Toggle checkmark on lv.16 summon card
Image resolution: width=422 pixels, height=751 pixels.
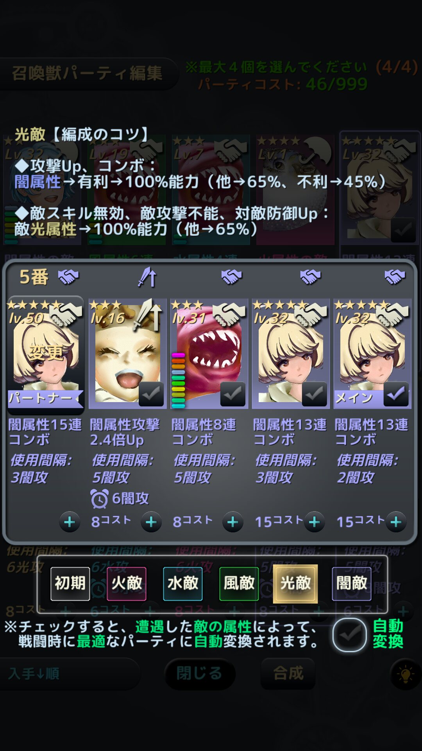[151, 394]
